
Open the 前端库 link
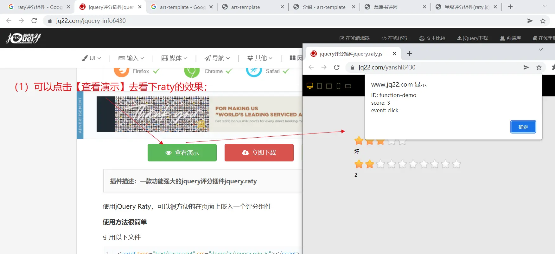pyautogui.click(x=510, y=38)
